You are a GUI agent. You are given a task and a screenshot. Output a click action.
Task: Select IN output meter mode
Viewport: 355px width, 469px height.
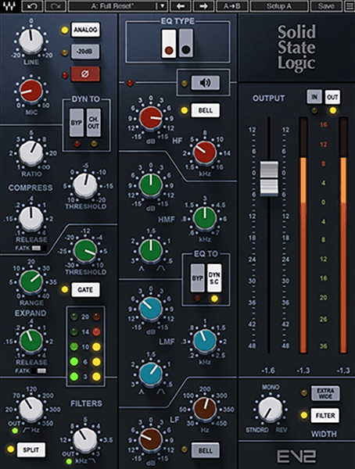314,97
